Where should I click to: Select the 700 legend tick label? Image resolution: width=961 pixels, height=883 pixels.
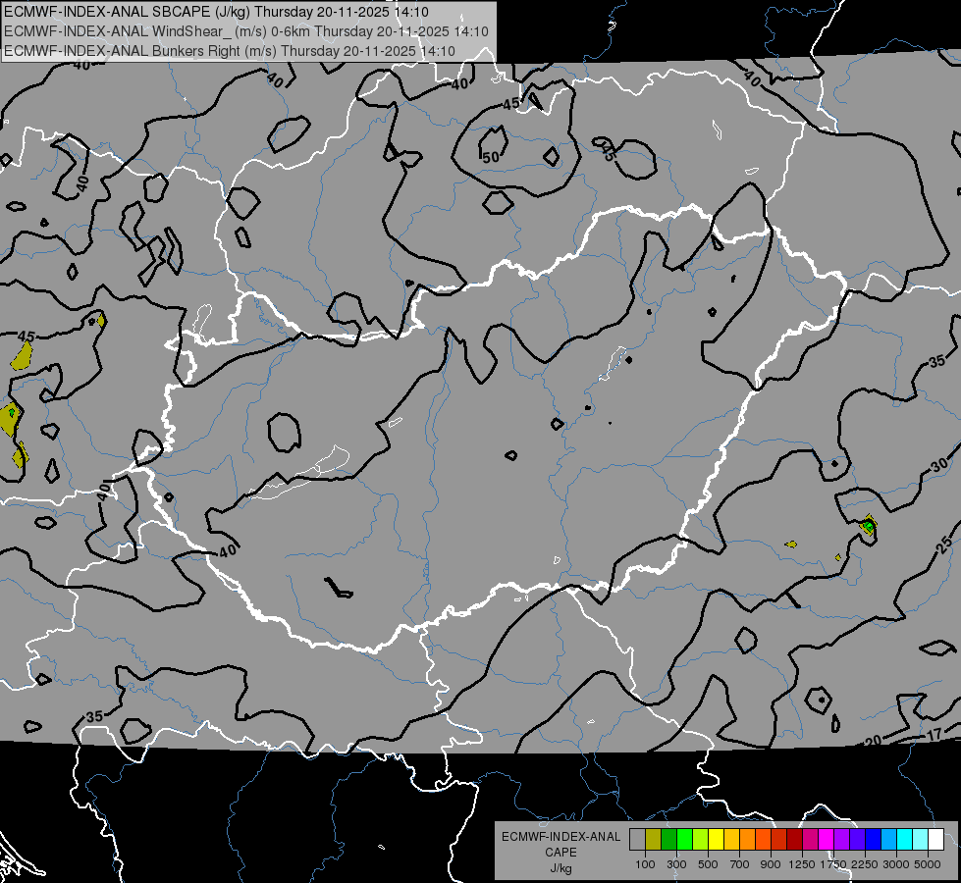(x=740, y=864)
